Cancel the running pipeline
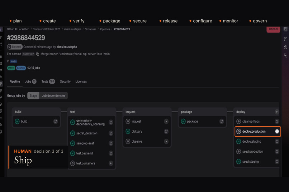 coord(273,29)
